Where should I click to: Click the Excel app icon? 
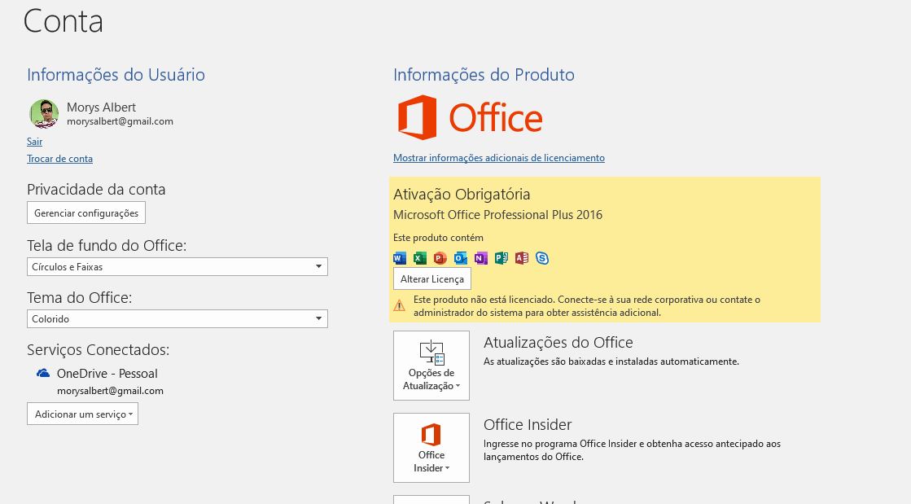point(420,258)
